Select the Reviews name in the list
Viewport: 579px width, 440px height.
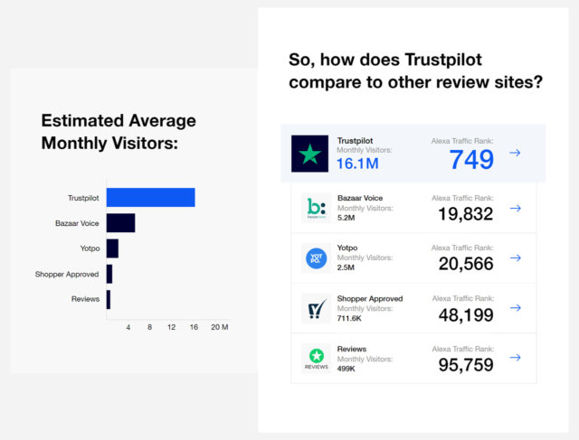352,349
